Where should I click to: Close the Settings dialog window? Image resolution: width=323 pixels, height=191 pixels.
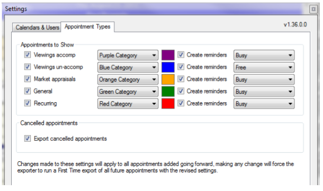point(313,10)
